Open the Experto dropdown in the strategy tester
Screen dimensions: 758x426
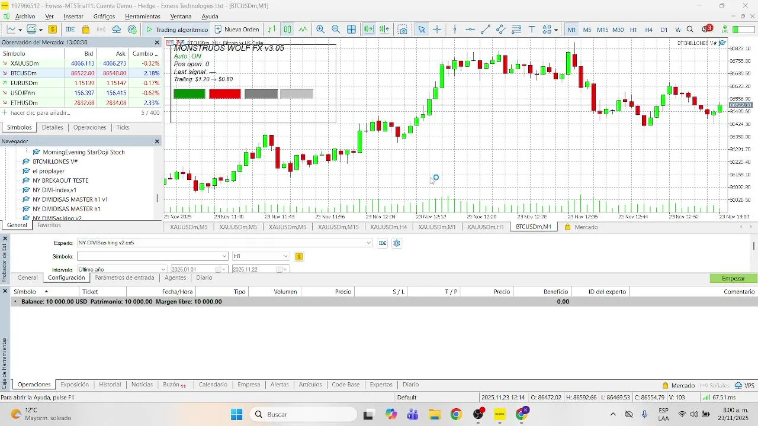point(369,243)
